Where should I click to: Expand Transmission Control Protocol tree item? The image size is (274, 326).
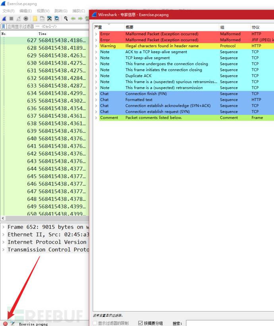(3, 250)
